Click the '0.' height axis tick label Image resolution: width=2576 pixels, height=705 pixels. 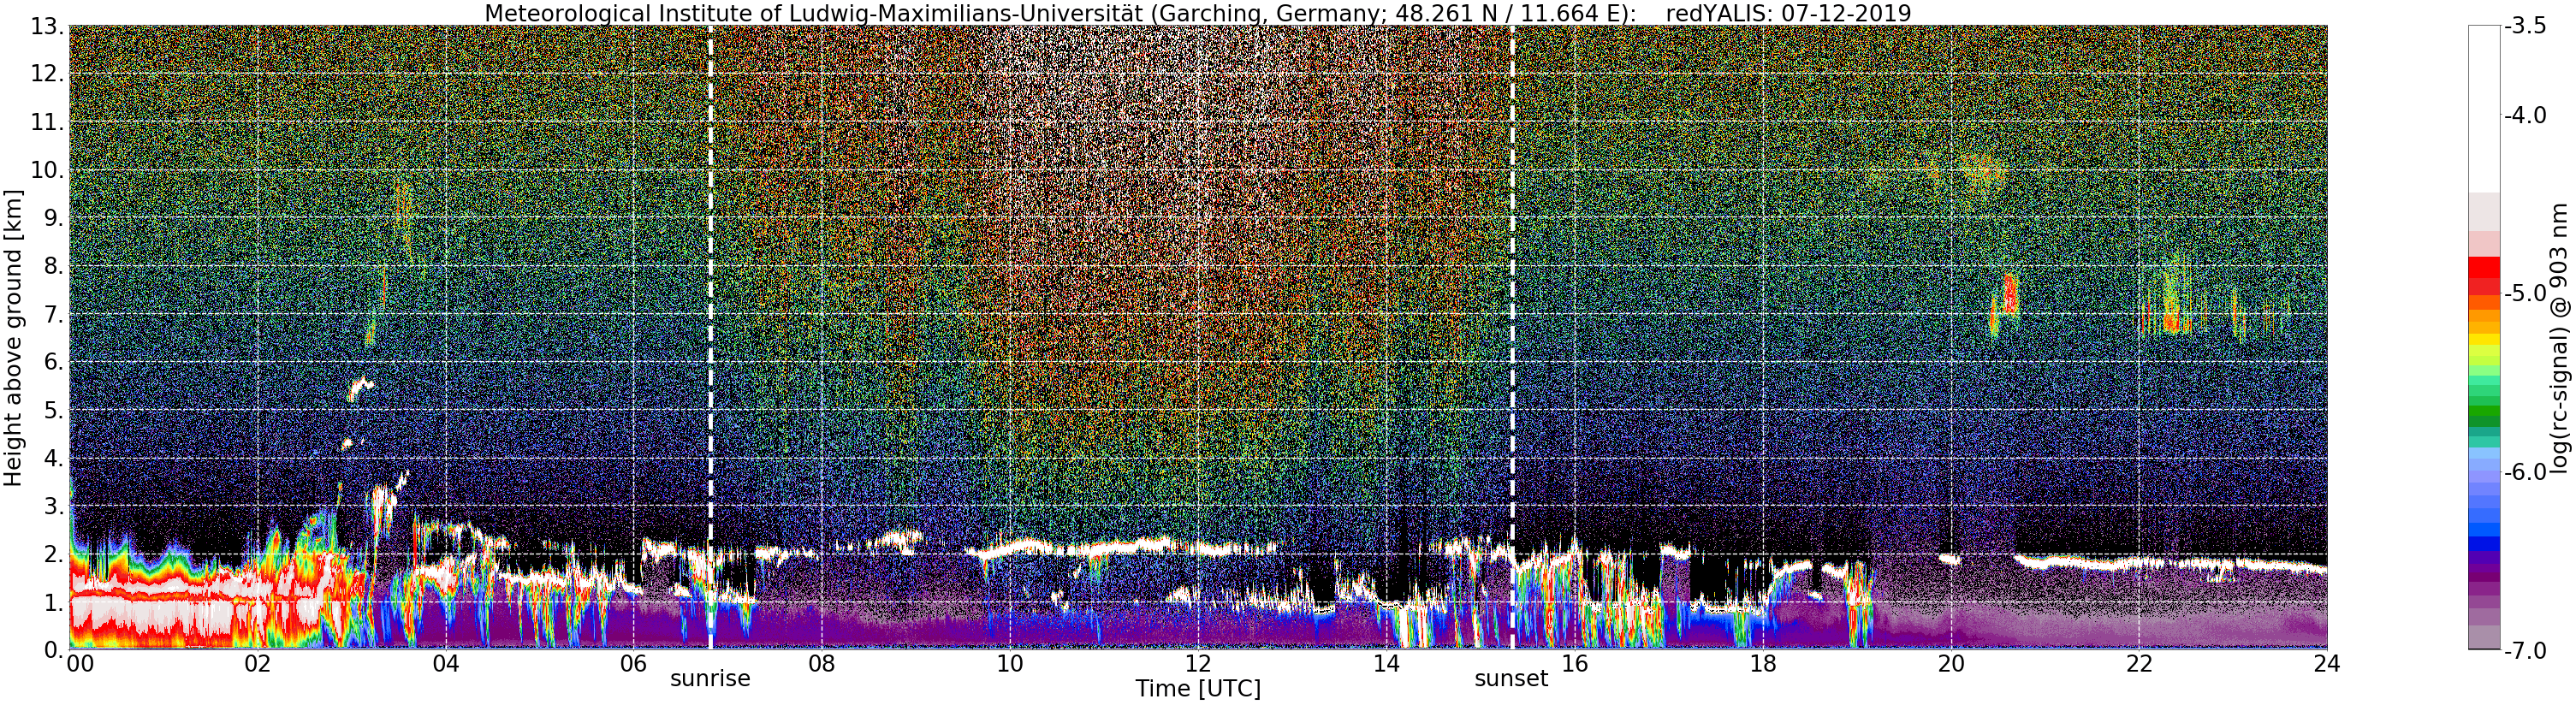(54, 650)
